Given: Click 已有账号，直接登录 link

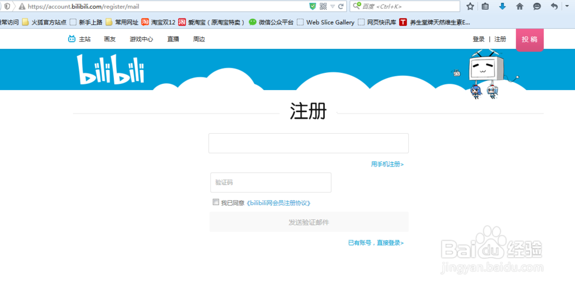Looking at the screenshot, I should click(x=376, y=243).
